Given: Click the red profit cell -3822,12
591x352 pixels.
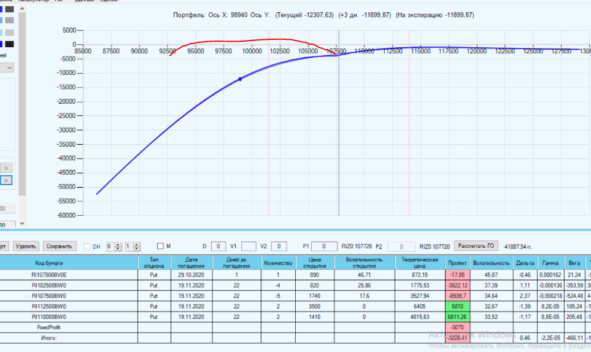Looking at the screenshot, I should (458, 285).
